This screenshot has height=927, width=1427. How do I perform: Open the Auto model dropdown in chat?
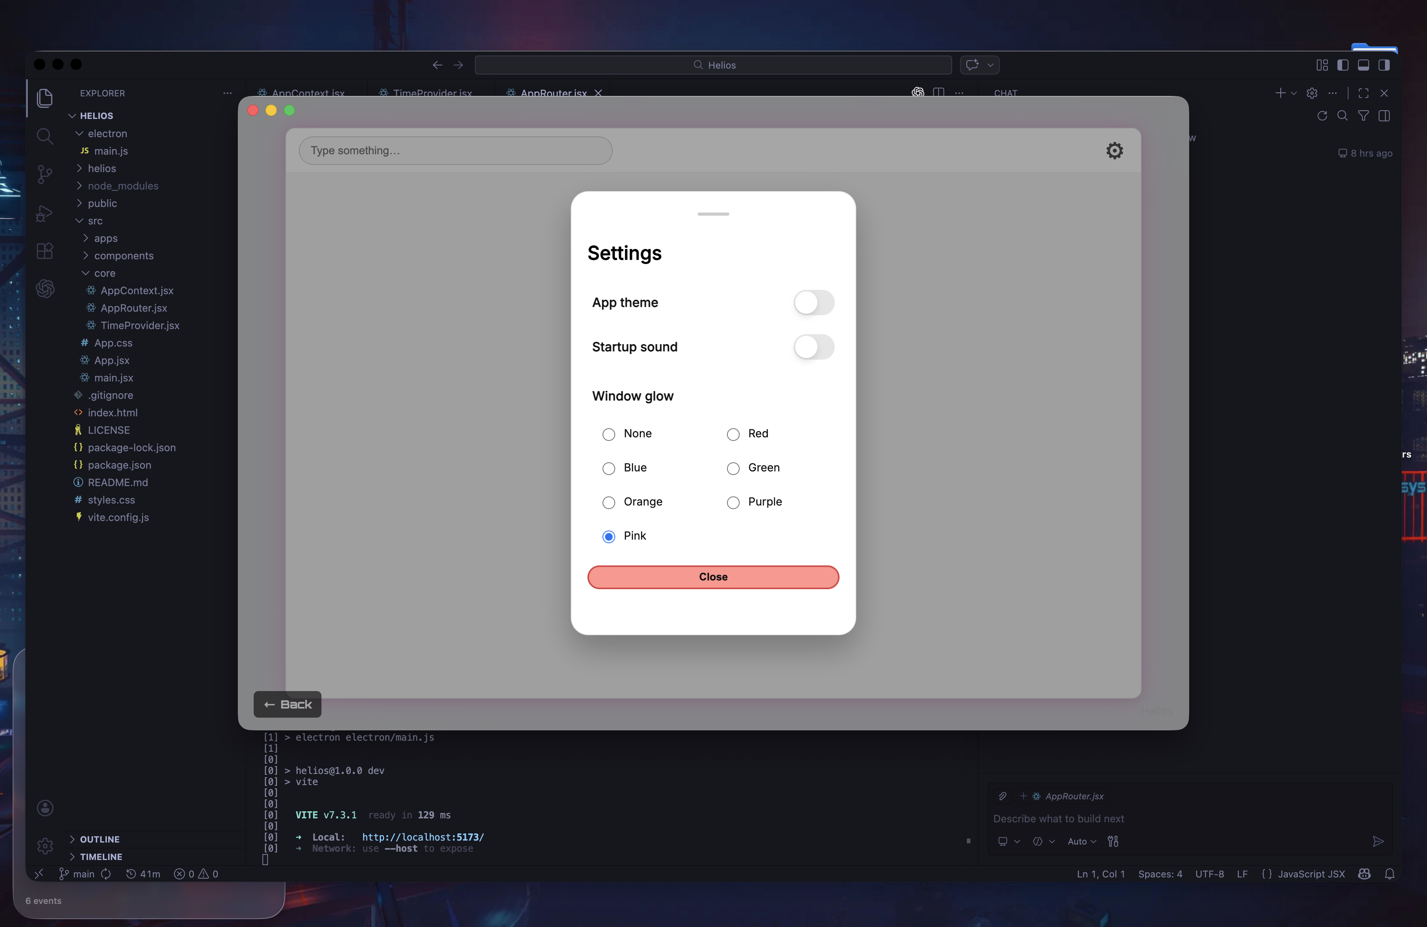[x=1082, y=841]
